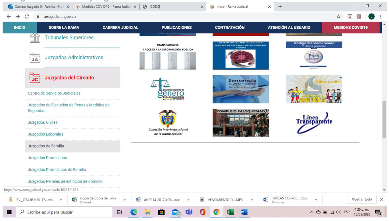Expand options for RV_DEAJIFM20-17 zip download
The height and width of the screenshot is (221, 389).
(x=61, y=200)
